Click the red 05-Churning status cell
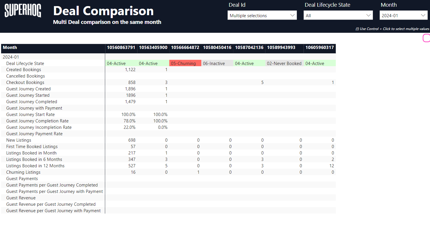 185,63
